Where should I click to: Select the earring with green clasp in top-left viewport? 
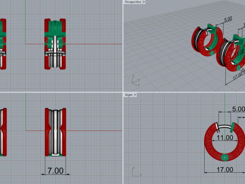coord(55,44)
